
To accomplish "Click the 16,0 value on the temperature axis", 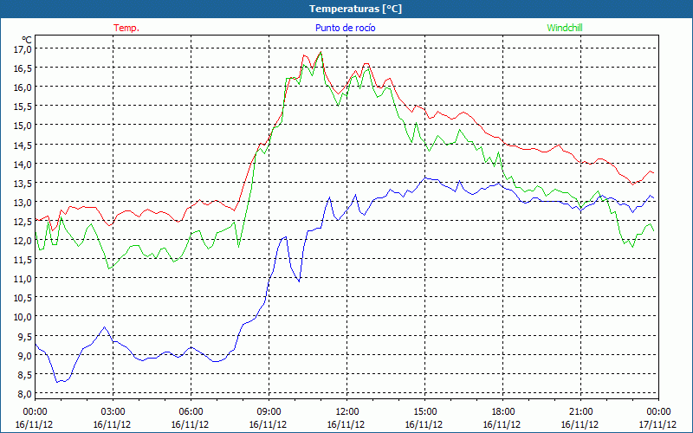I will 23,87.
